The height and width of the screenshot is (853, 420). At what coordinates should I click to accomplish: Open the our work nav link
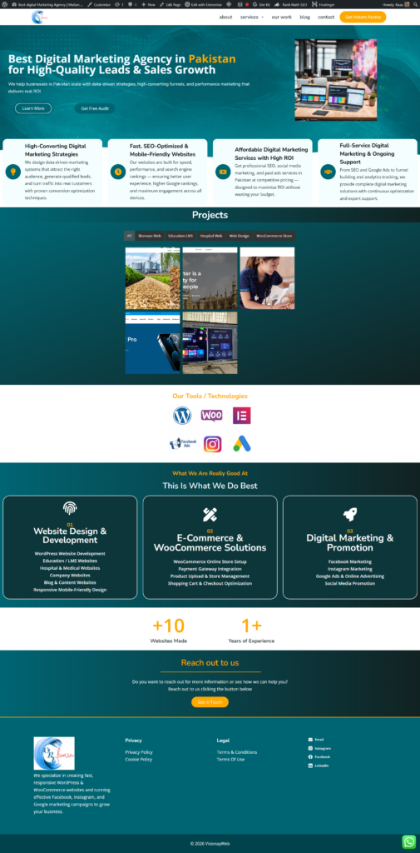[281, 17]
